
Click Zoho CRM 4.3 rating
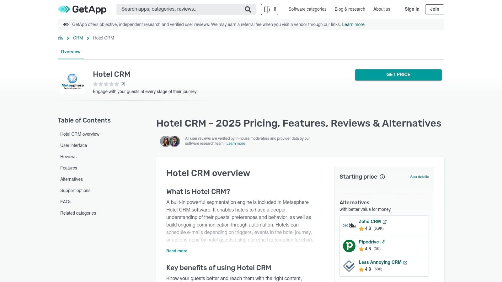coord(371,228)
